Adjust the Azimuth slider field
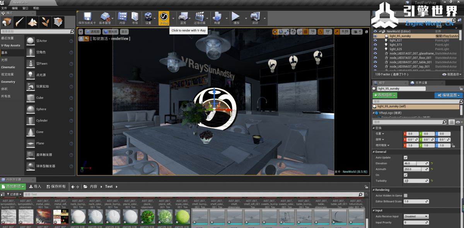The image size is (464, 228). click(416, 169)
